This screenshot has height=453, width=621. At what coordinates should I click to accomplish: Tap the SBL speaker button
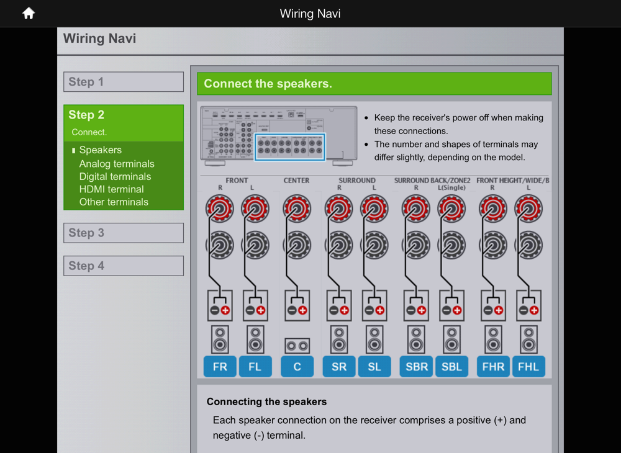tap(451, 367)
